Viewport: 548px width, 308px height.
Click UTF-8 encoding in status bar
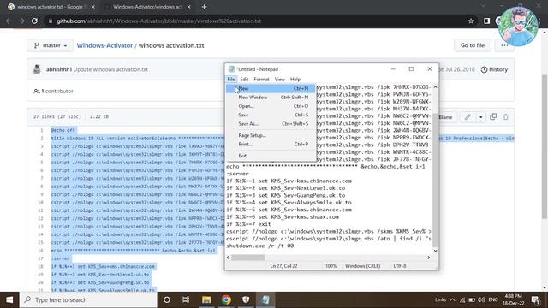point(400,266)
